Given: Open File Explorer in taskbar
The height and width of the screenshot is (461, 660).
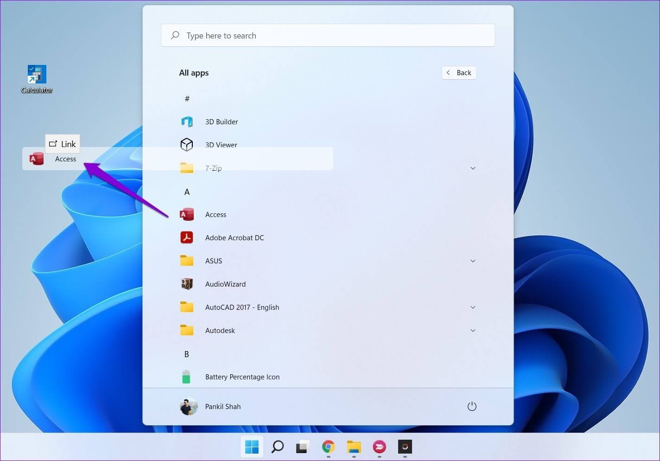Looking at the screenshot, I should tap(354, 447).
